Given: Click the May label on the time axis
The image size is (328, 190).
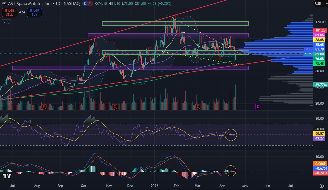Looking at the screenshot, I should pos(245,186).
